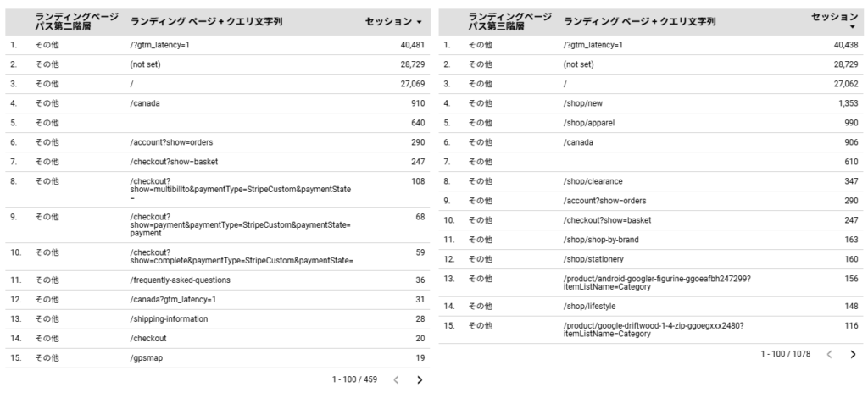Select the /canada?gtm_latency=1 row

173,299
